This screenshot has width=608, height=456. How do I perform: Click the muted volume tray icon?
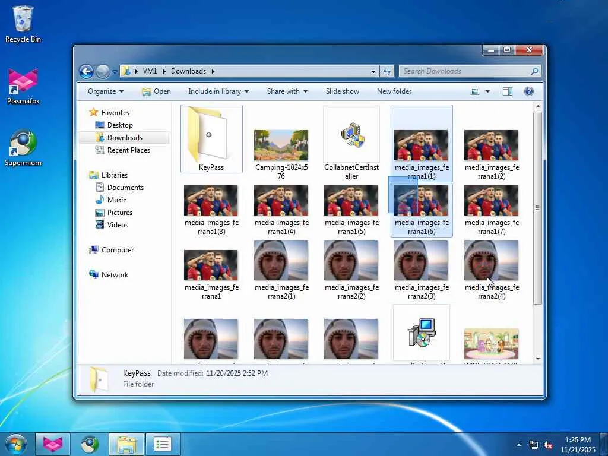coord(548,445)
